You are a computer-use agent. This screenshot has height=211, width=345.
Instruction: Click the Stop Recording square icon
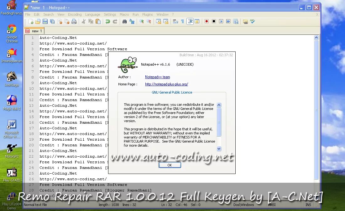coord(214,21)
